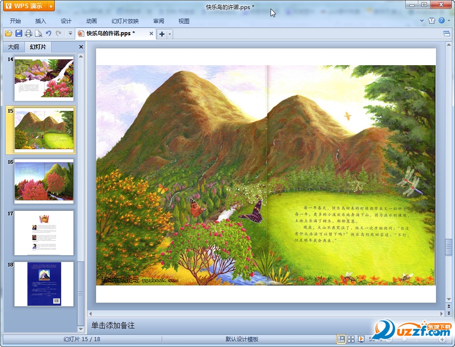Open Print Preview from the quick toolbar

click(x=39, y=33)
